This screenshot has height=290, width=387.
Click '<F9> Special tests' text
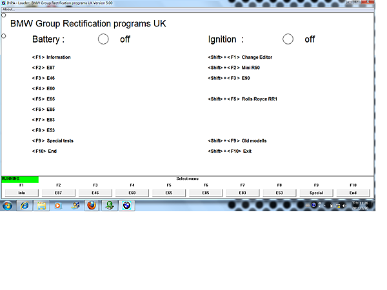click(53, 140)
